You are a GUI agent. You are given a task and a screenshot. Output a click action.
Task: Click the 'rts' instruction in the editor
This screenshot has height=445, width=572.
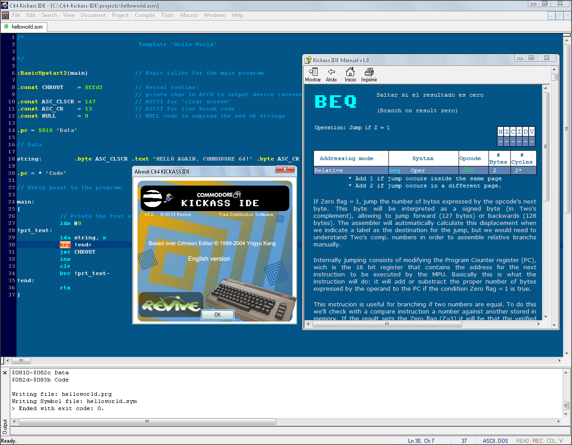click(65, 288)
